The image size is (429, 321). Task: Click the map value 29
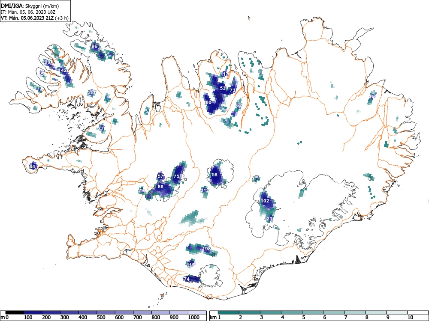(x=142, y=190)
